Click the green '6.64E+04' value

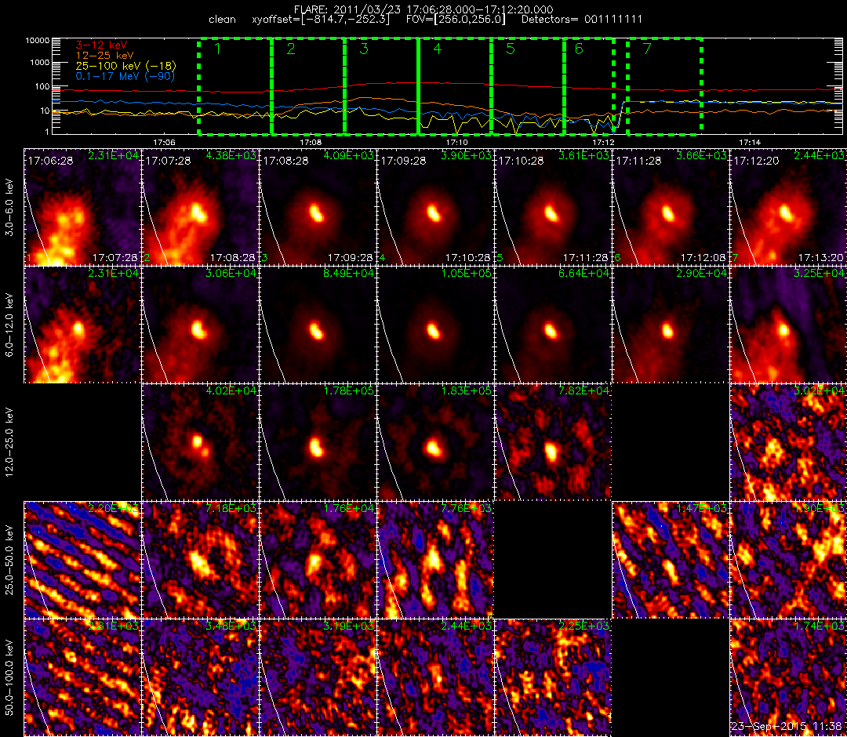click(x=584, y=273)
